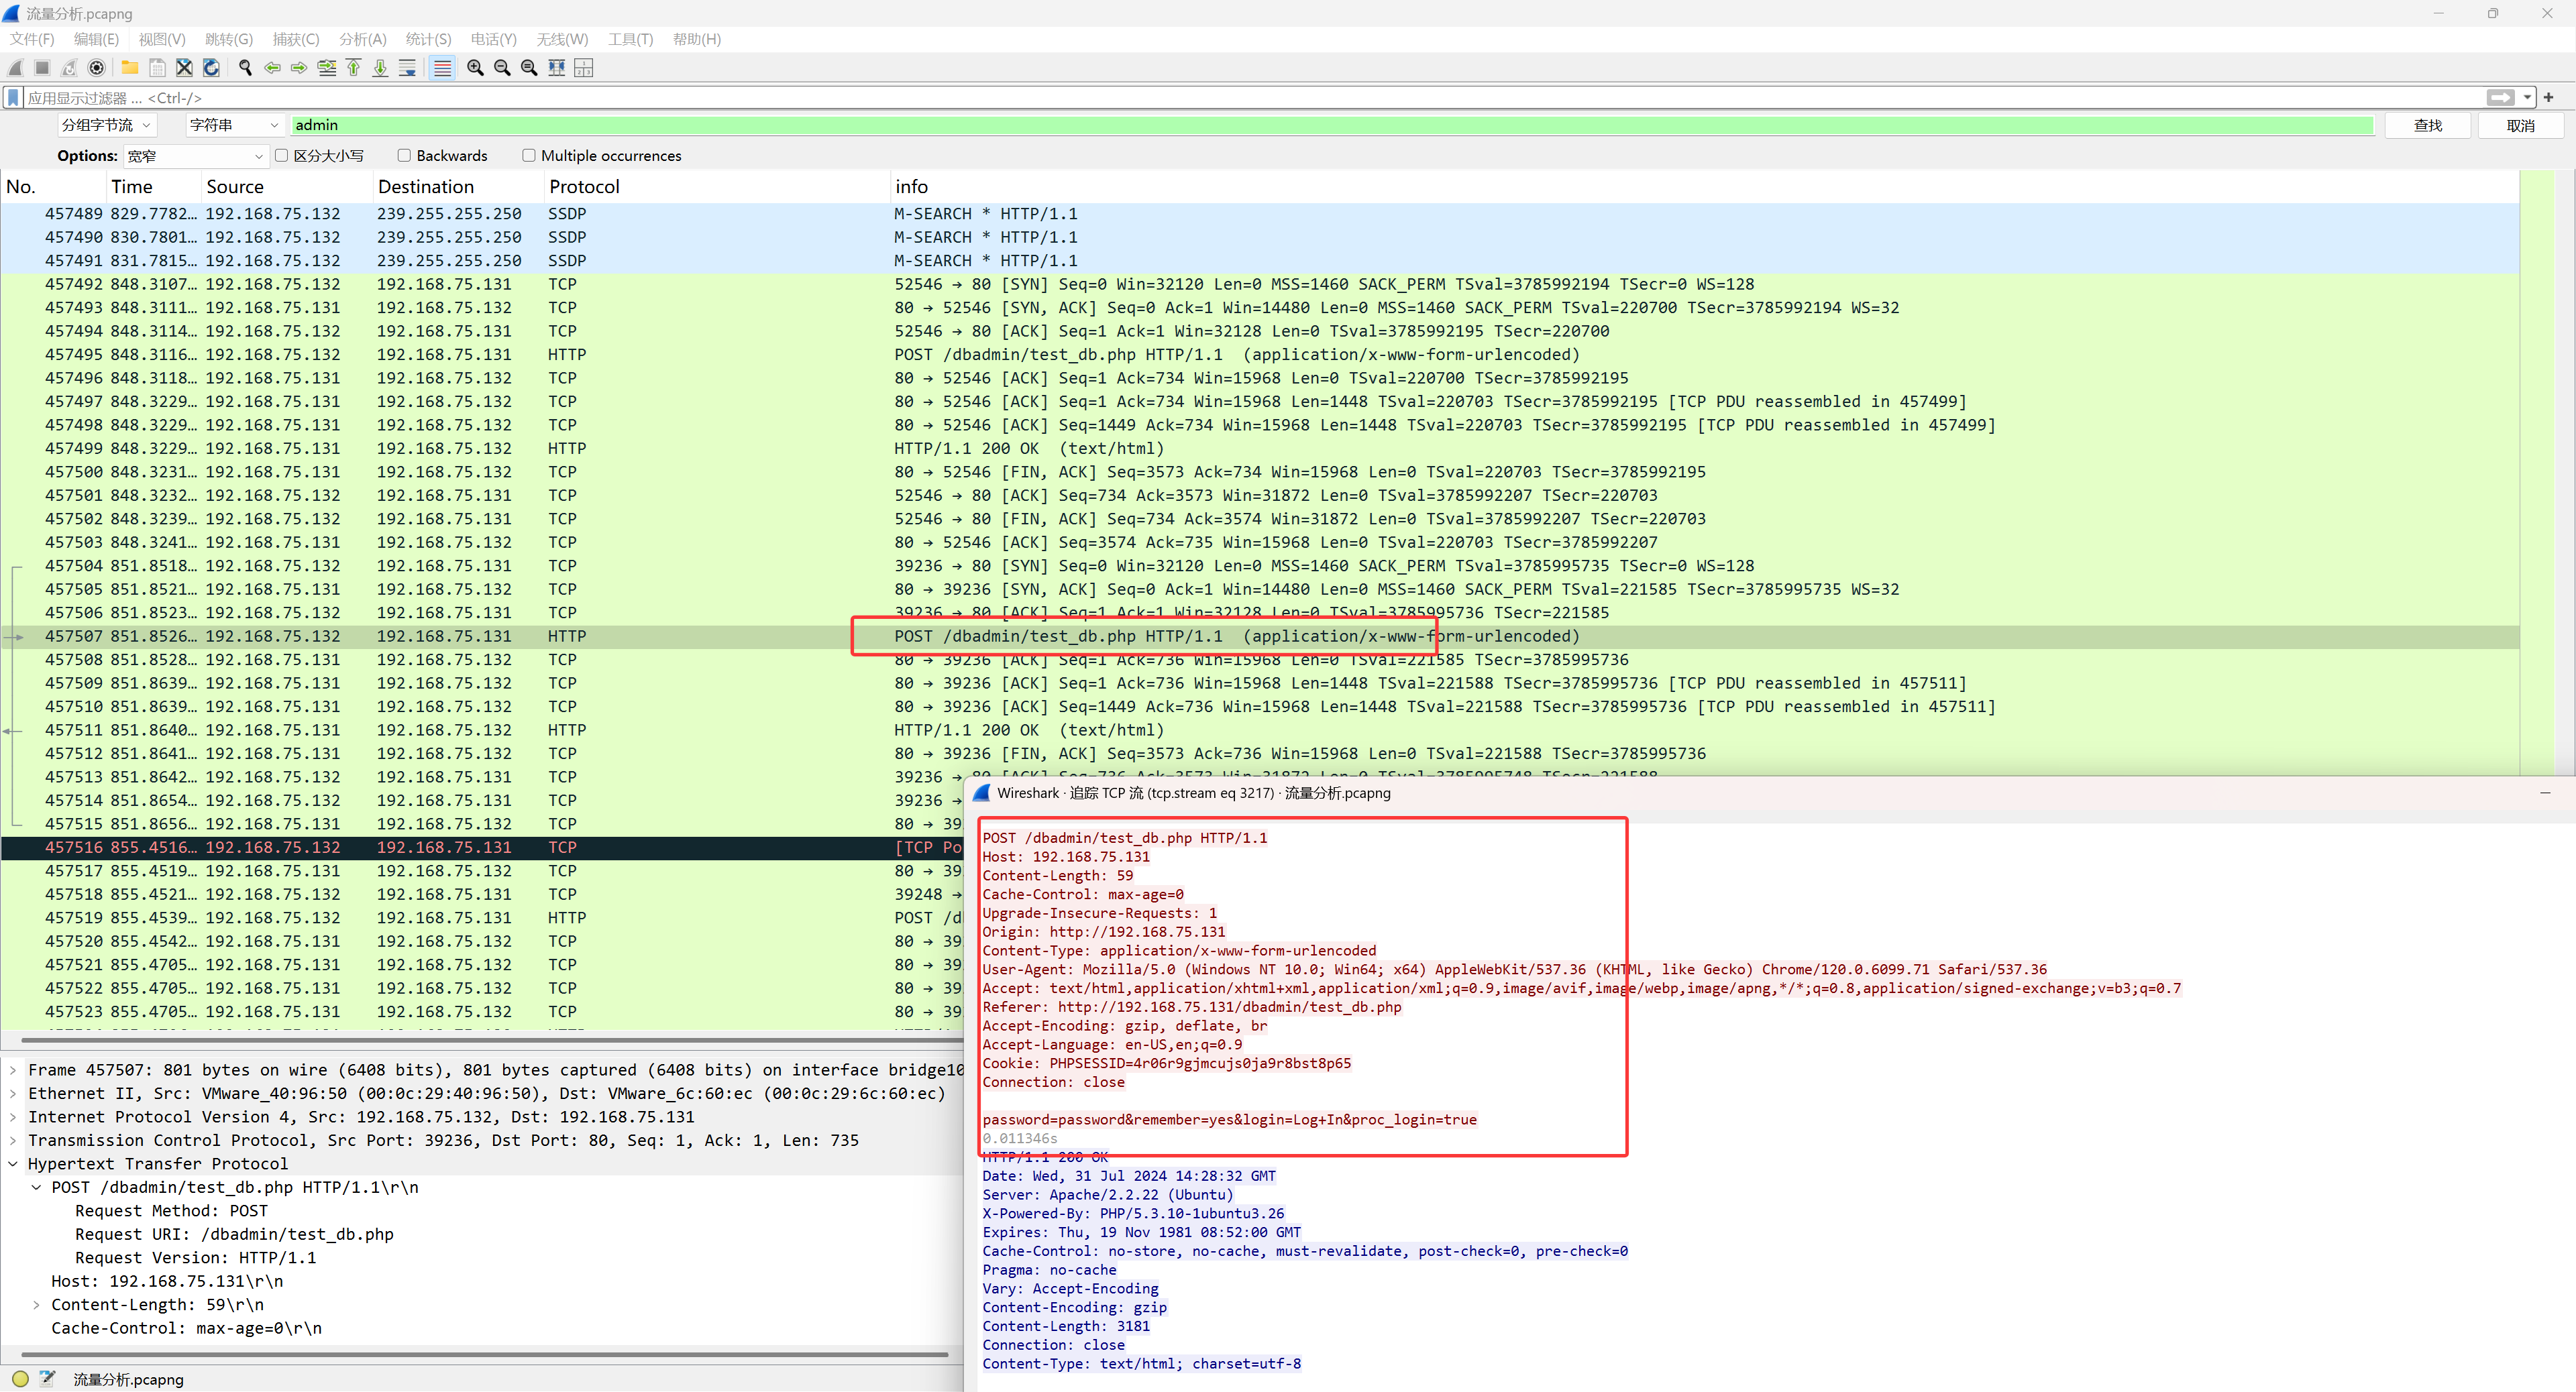This screenshot has height=1392, width=2576.
Task: Open the 统计(S) menu
Action: tap(428, 39)
